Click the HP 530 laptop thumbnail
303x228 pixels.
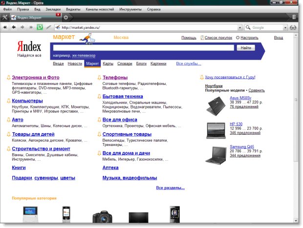216,130
